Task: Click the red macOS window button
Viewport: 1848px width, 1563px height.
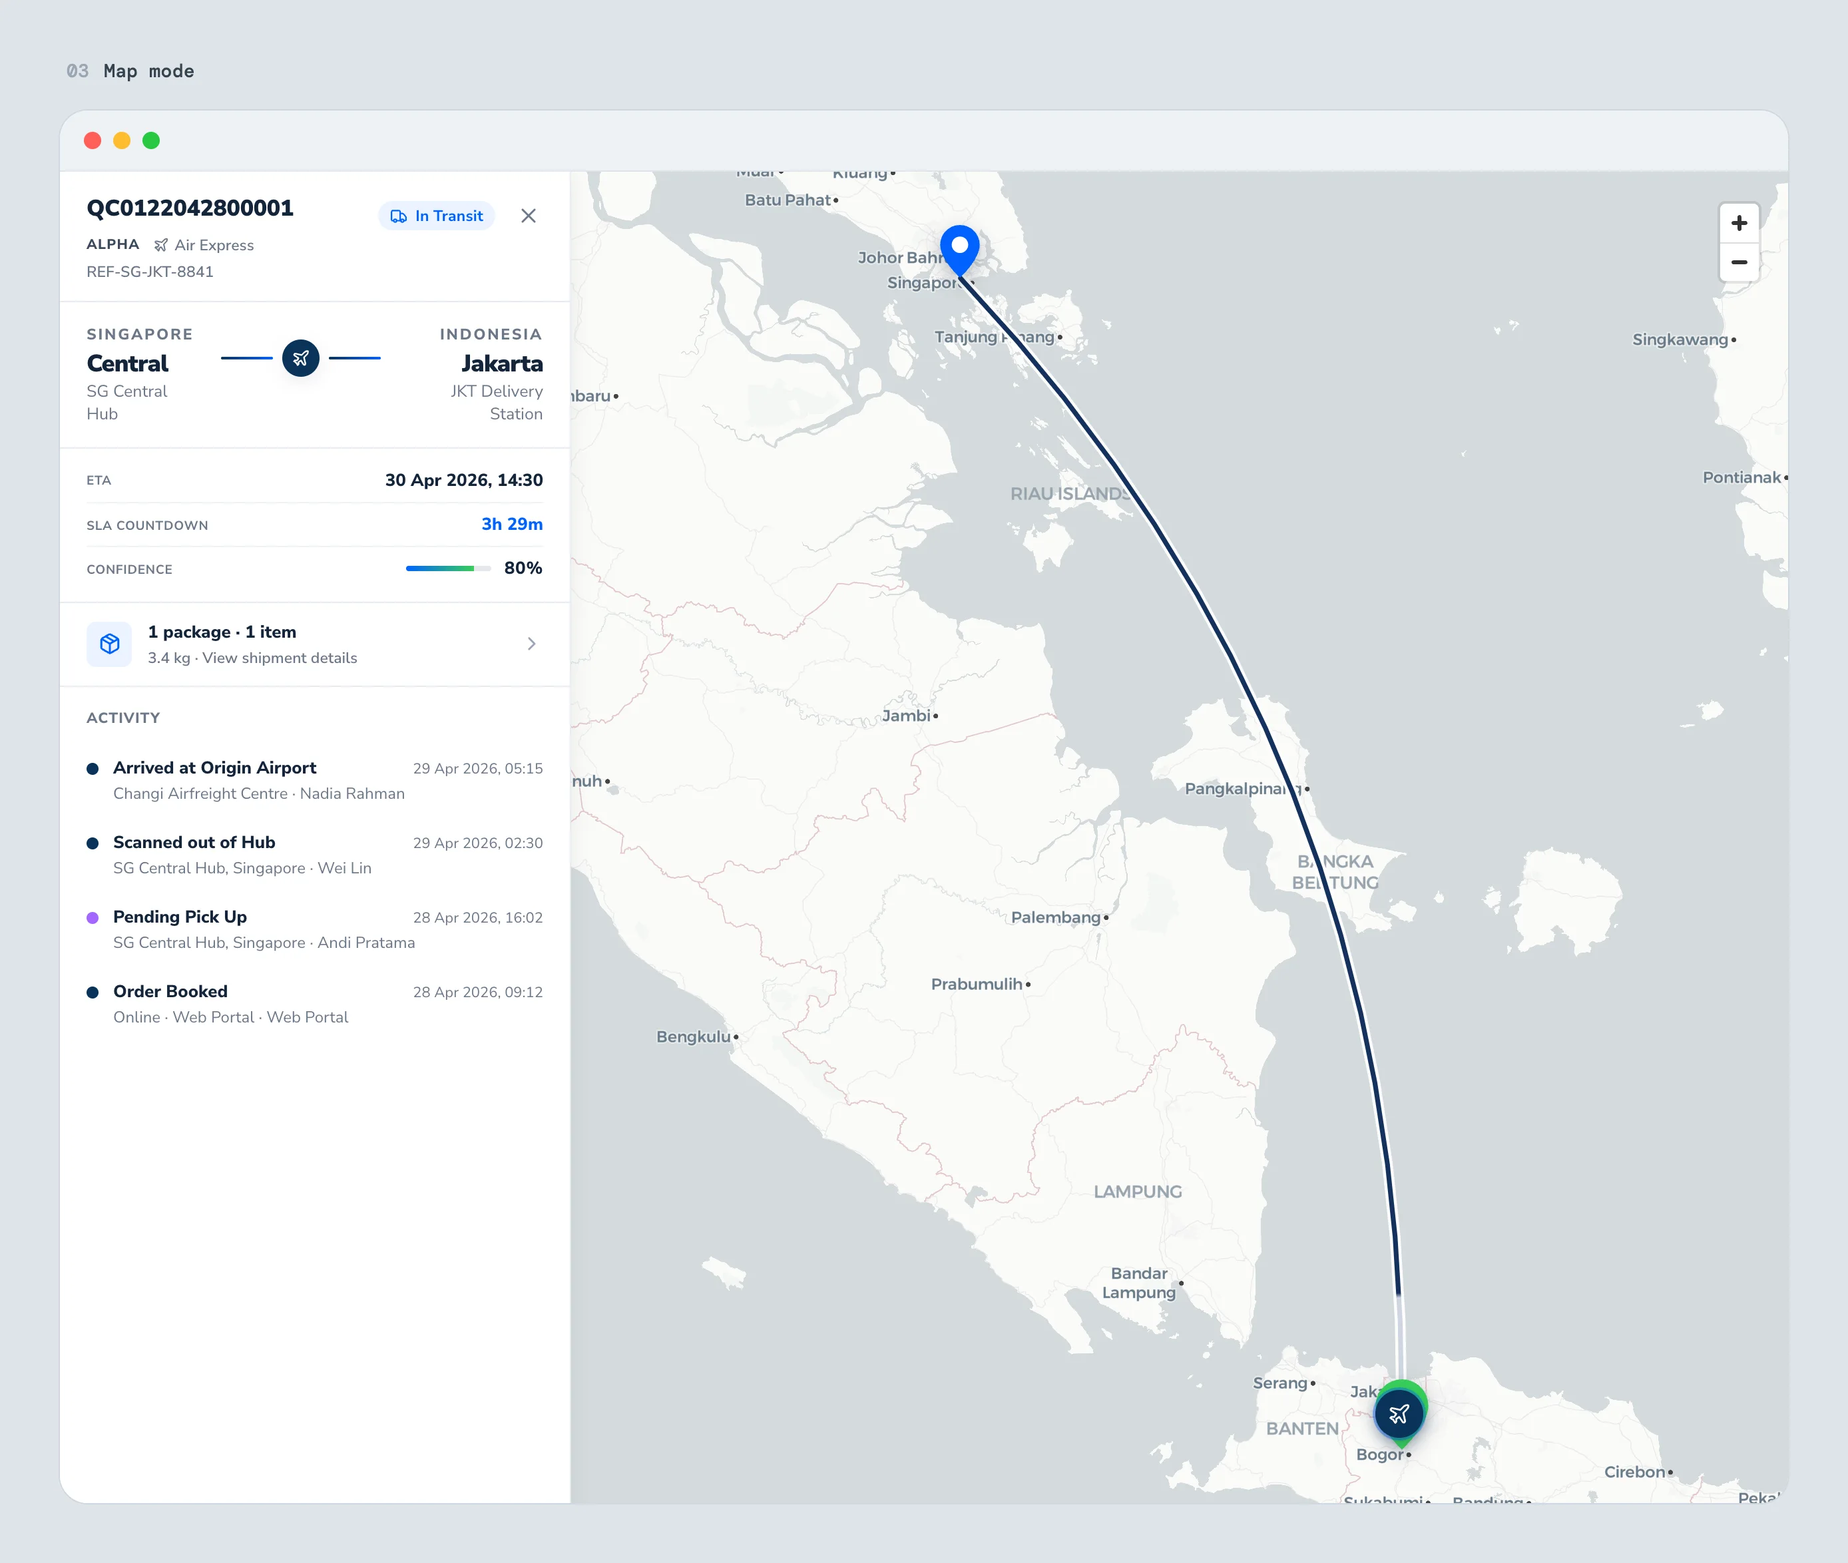Action: 92,141
